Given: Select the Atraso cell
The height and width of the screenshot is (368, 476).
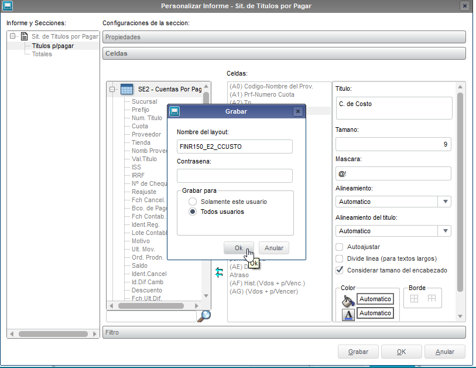Looking at the screenshot, I should tap(239, 275).
